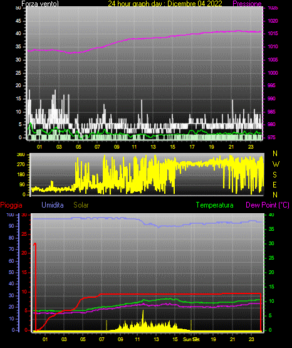Click the pressure axis value "980"
Viewport: 292px width, 348px height.
271,124
